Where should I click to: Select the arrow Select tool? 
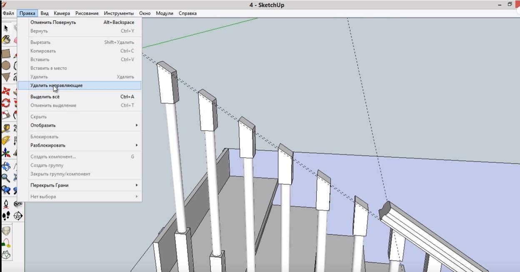point(6,28)
